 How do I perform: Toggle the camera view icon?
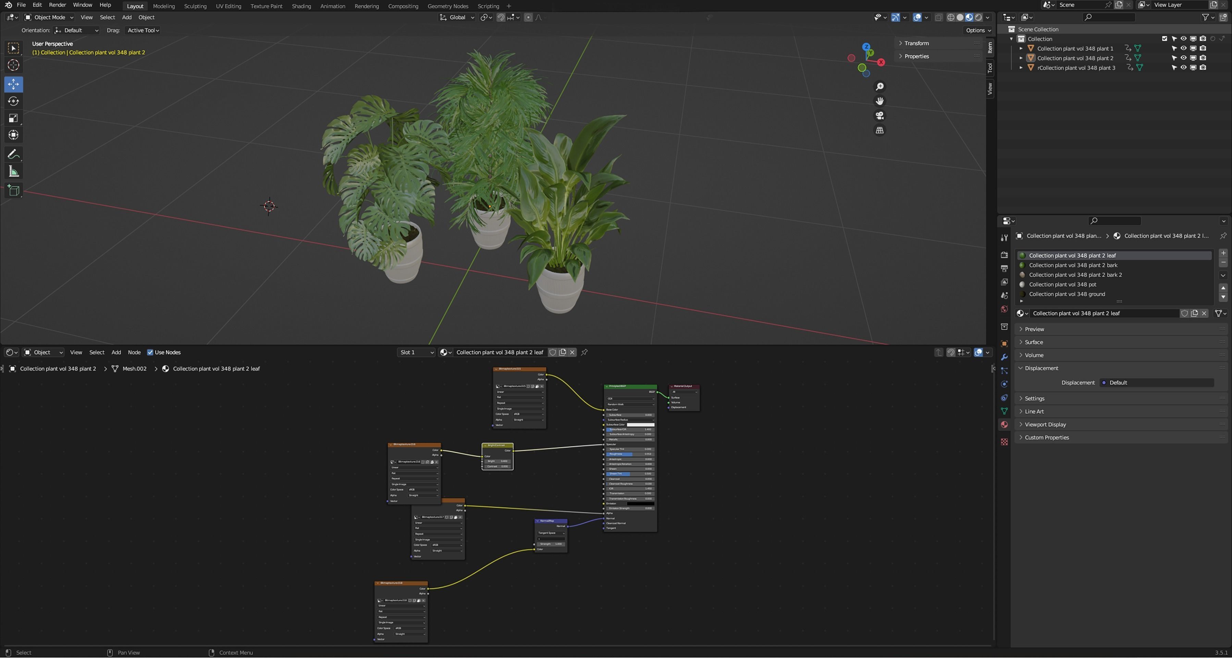pos(879,116)
